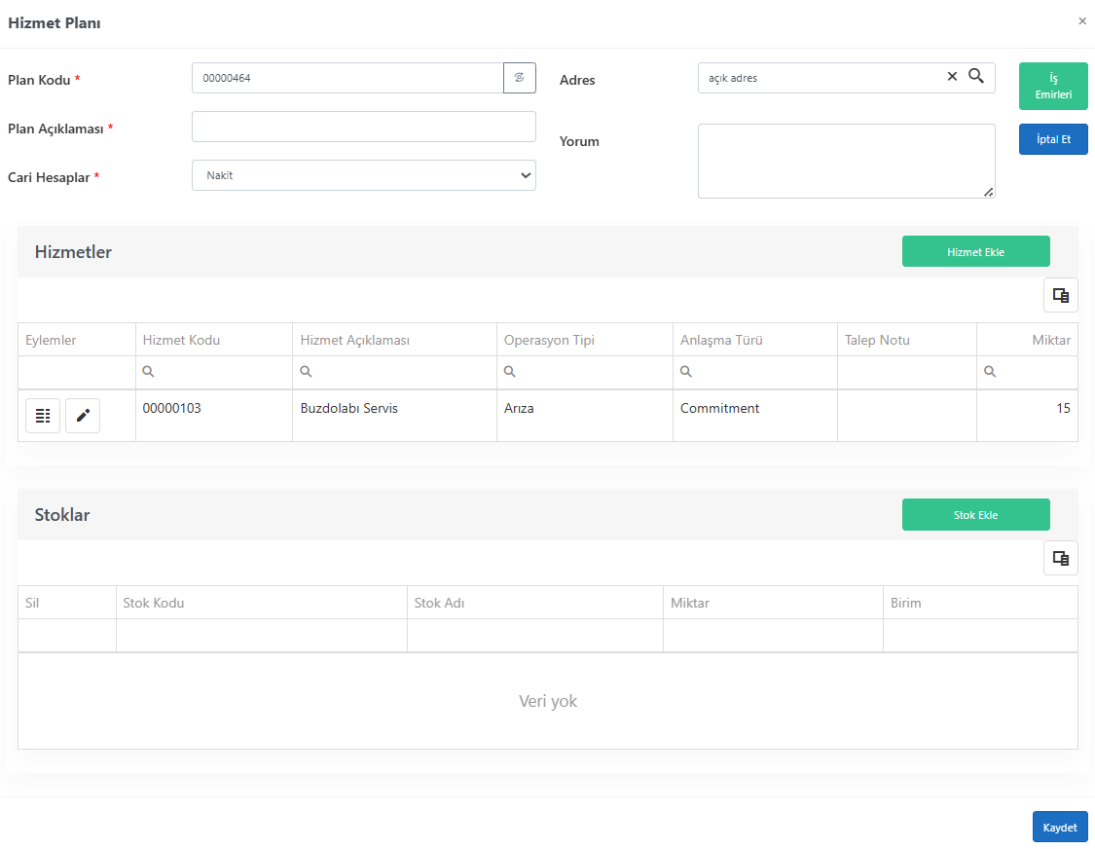Screen dimensions: 1095x849
Task: Add a service with Hizmet Ekle
Action: 975,251
